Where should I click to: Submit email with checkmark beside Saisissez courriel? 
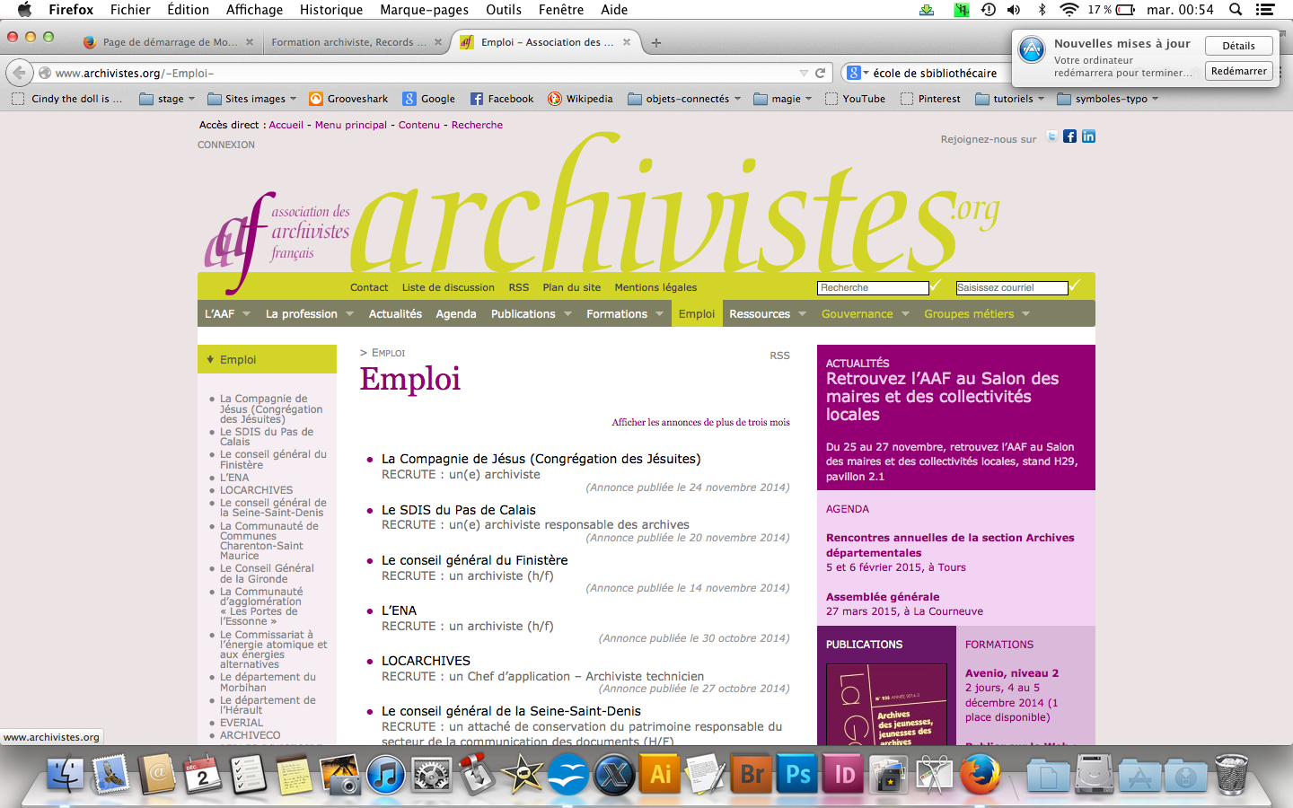(1075, 285)
